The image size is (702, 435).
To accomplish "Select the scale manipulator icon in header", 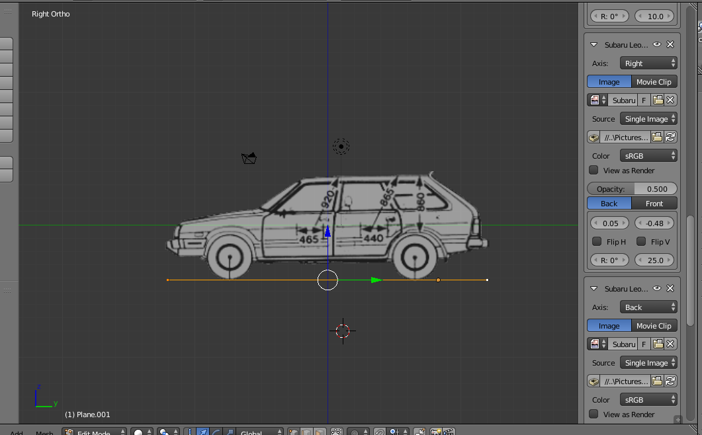I will click(229, 432).
